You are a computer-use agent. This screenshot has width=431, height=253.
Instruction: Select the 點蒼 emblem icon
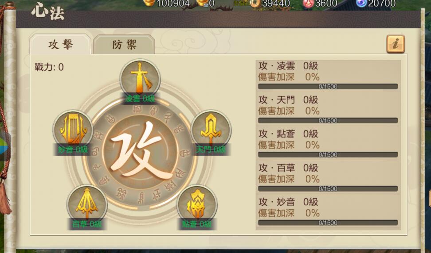[x=197, y=203]
